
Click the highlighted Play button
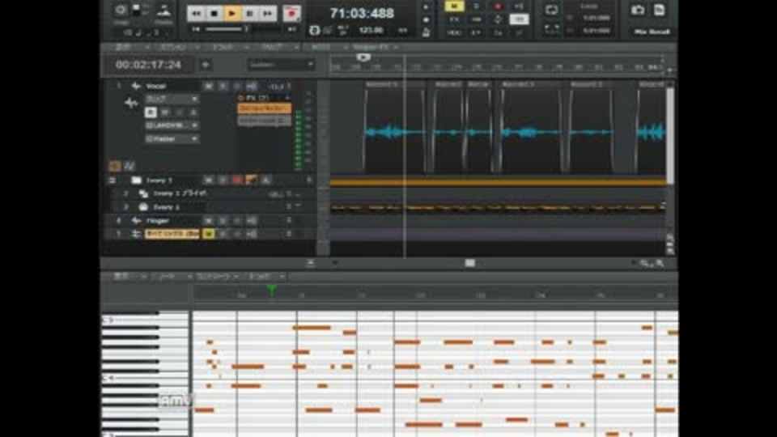pos(232,14)
